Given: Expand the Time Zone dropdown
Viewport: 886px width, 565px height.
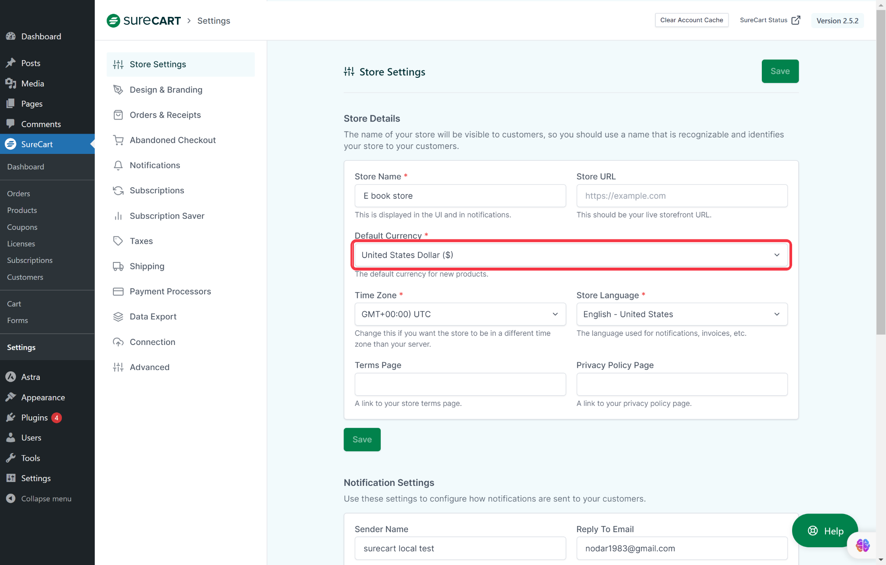Looking at the screenshot, I should pyautogui.click(x=460, y=314).
